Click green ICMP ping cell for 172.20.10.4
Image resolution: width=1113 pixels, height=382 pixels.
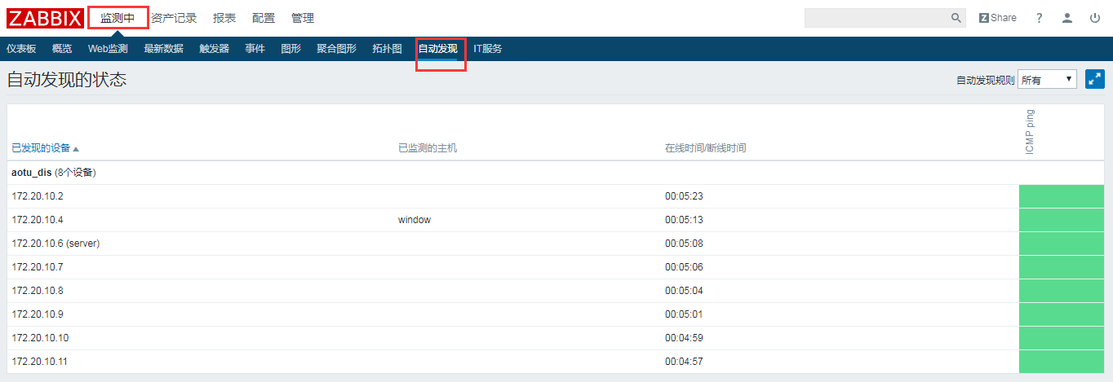coord(1062,220)
